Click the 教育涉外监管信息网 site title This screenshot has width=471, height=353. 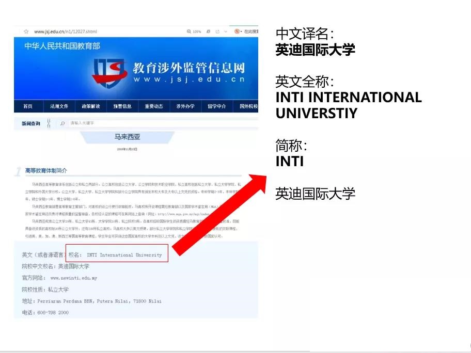click(x=189, y=68)
